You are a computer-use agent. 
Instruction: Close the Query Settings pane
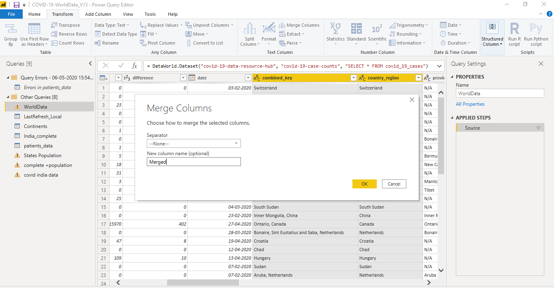tap(541, 64)
